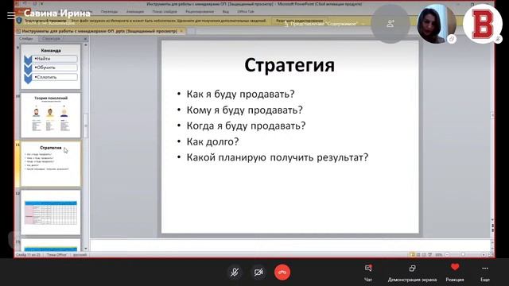
Task: Open slide thumbnail titled Команда
Action: 51,67
